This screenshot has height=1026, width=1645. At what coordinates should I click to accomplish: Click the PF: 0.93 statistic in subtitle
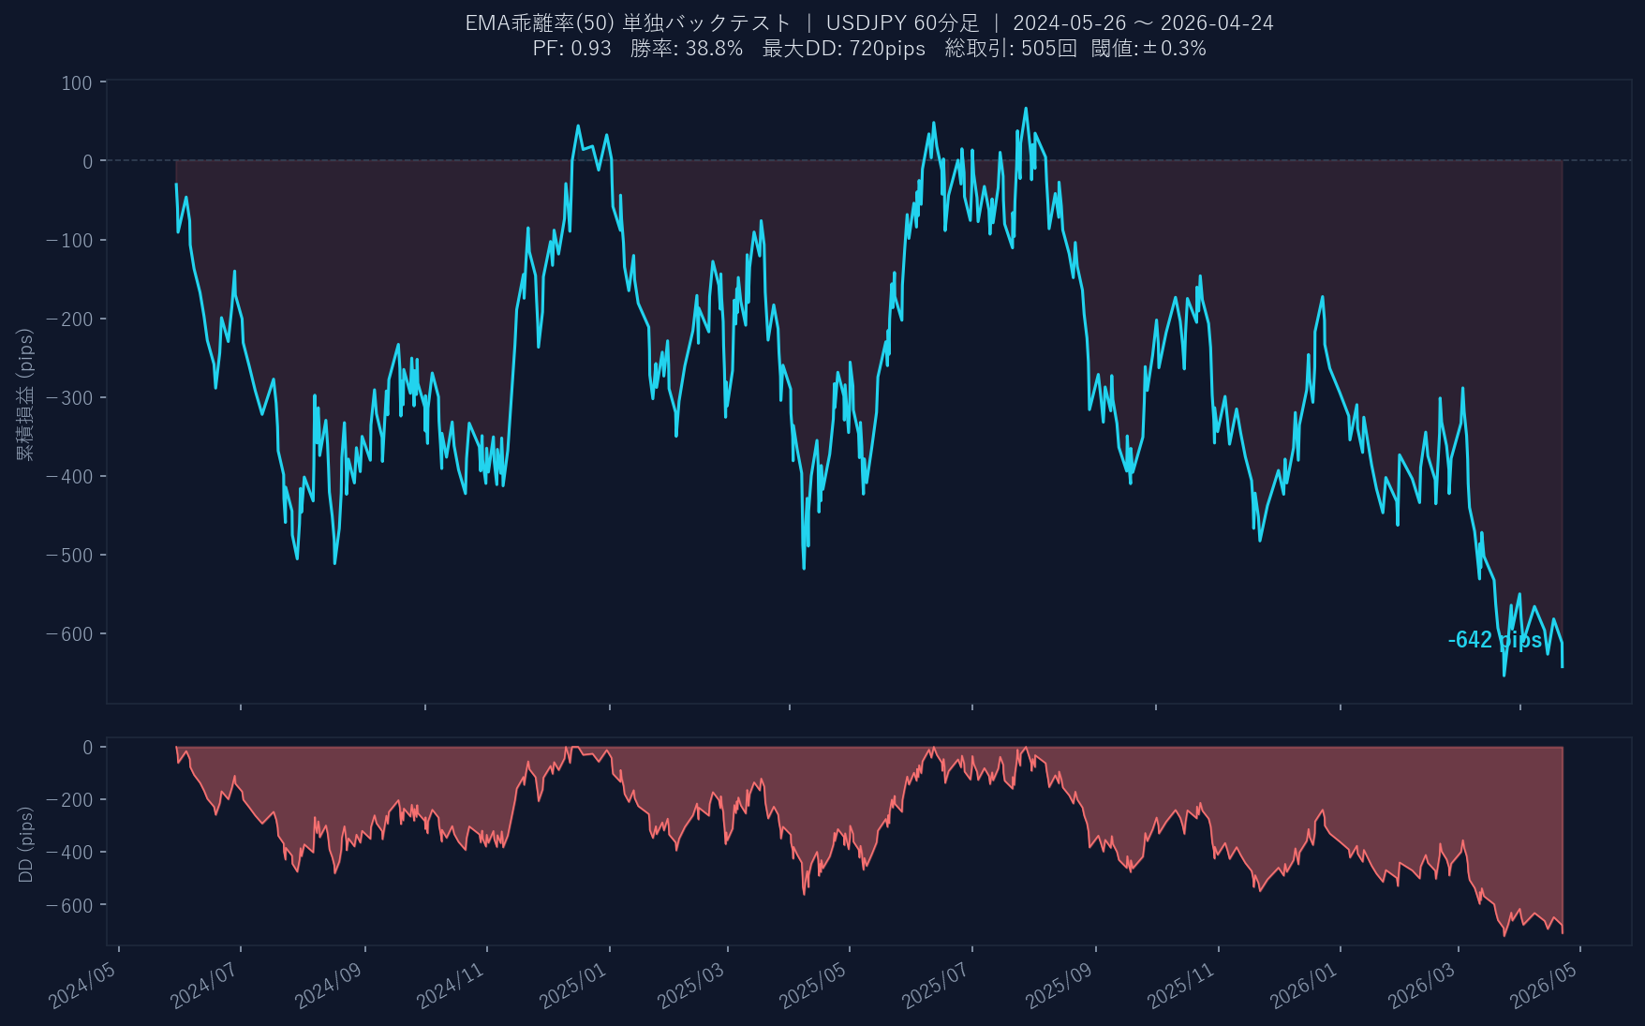(x=571, y=49)
